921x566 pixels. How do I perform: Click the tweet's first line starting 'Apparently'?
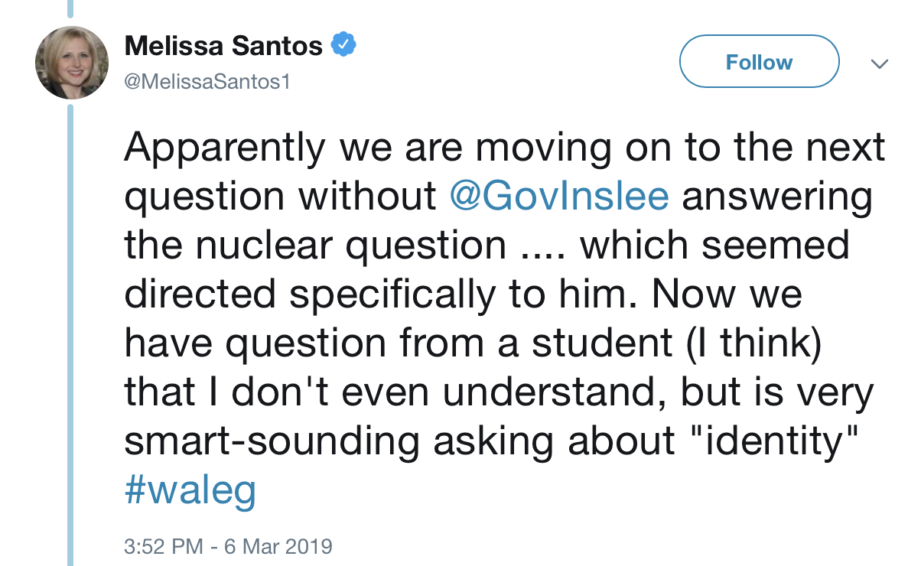pos(505,147)
